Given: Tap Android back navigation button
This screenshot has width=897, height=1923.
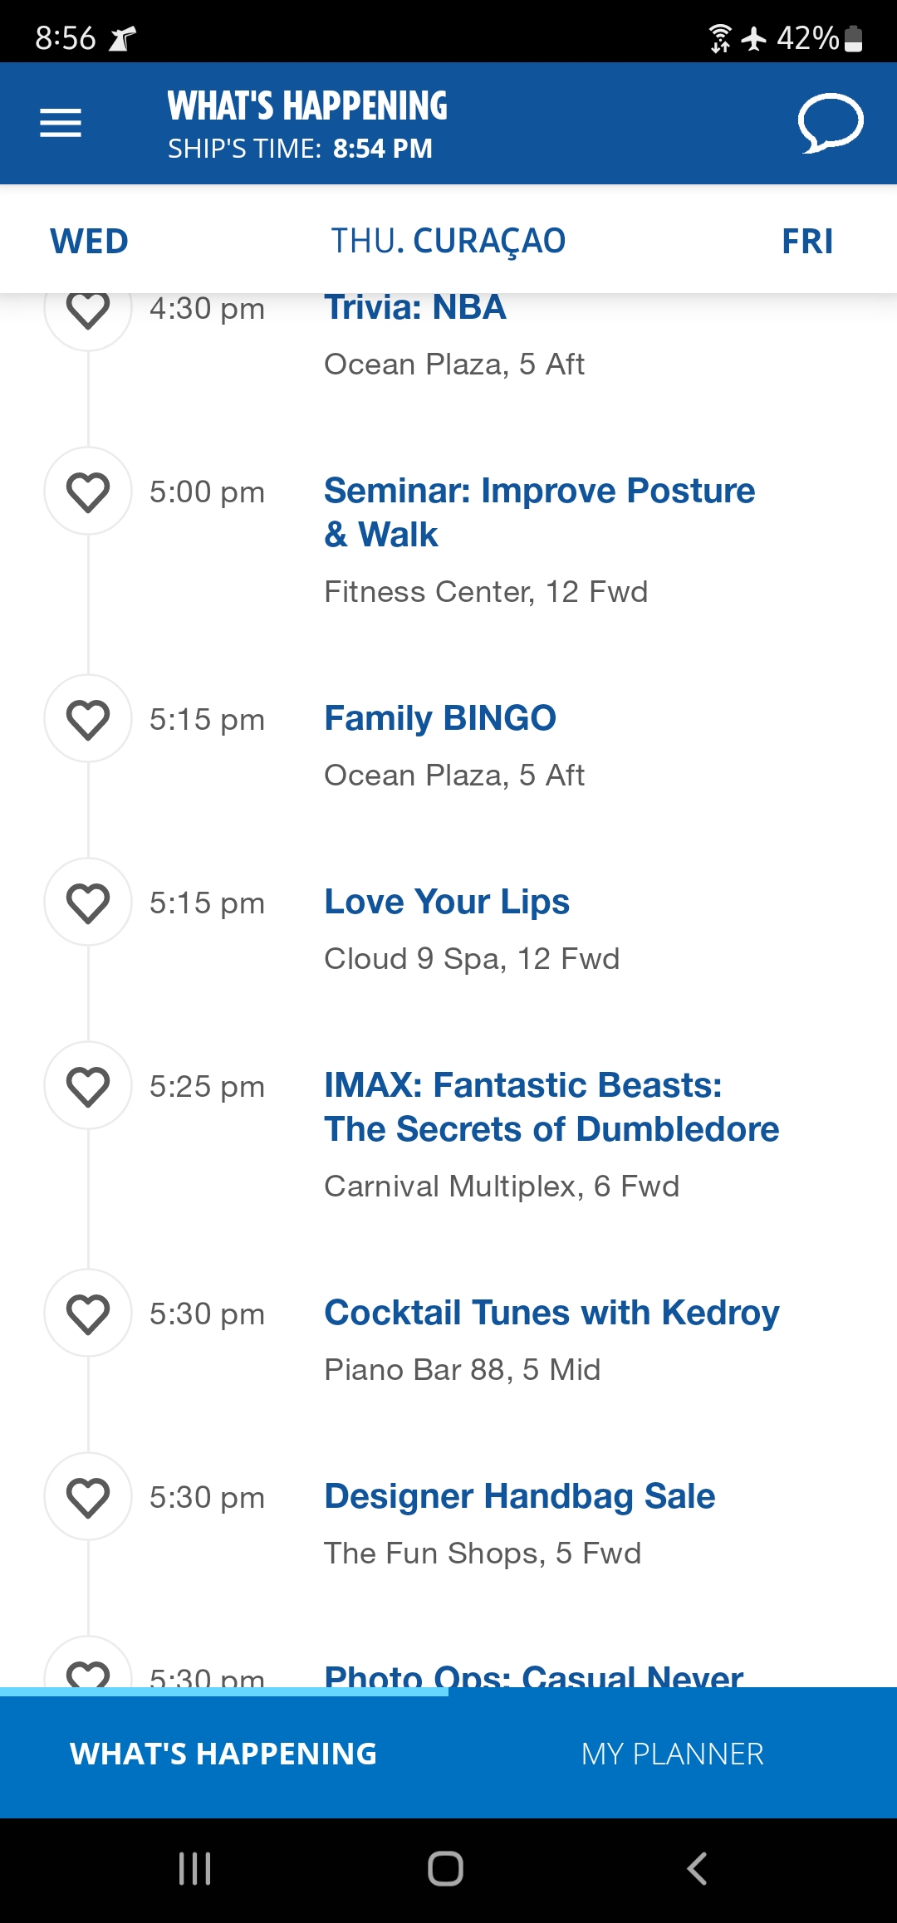Looking at the screenshot, I should [x=698, y=1869].
